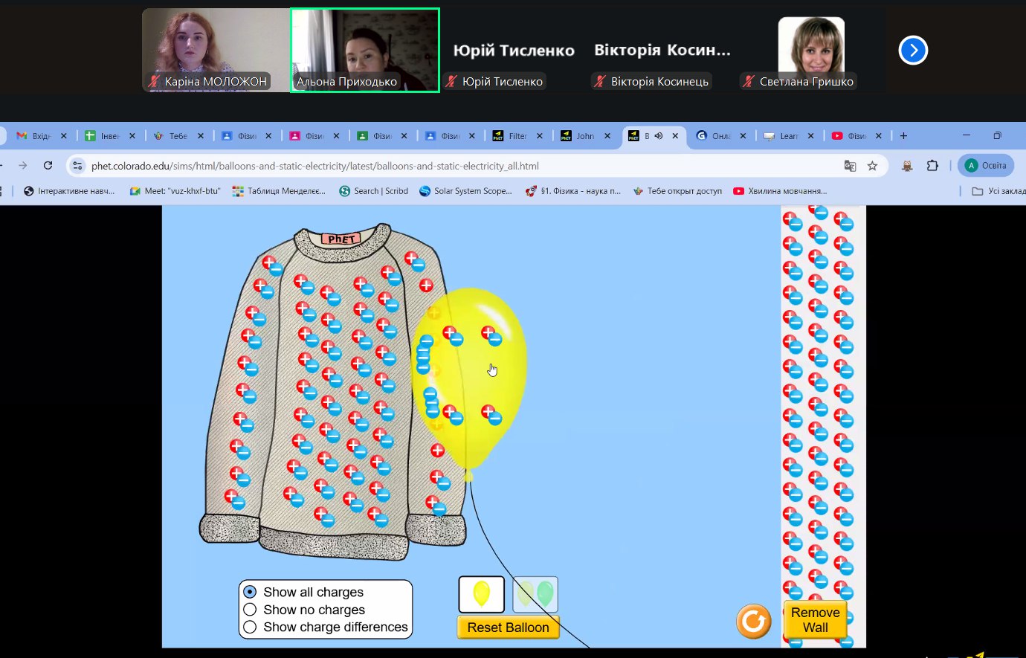Choose the Show no charges radio button
The image size is (1026, 658).
pyautogui.click(x=251, y=610)
